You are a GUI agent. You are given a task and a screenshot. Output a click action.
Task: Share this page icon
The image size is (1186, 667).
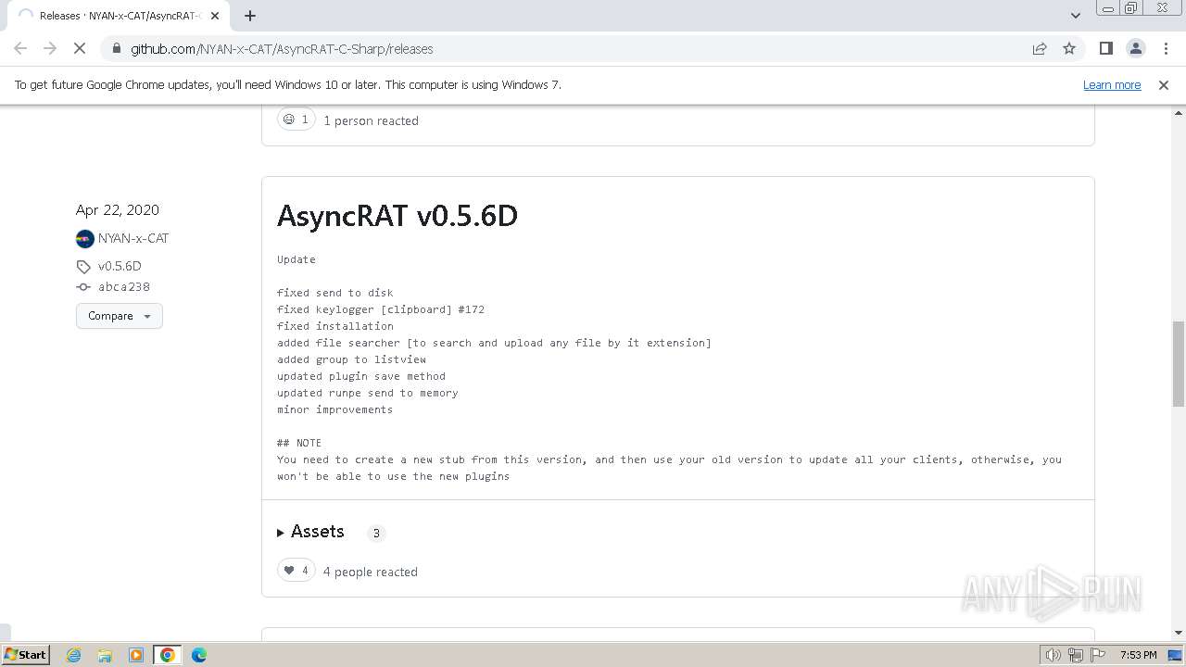(1040, 48)
